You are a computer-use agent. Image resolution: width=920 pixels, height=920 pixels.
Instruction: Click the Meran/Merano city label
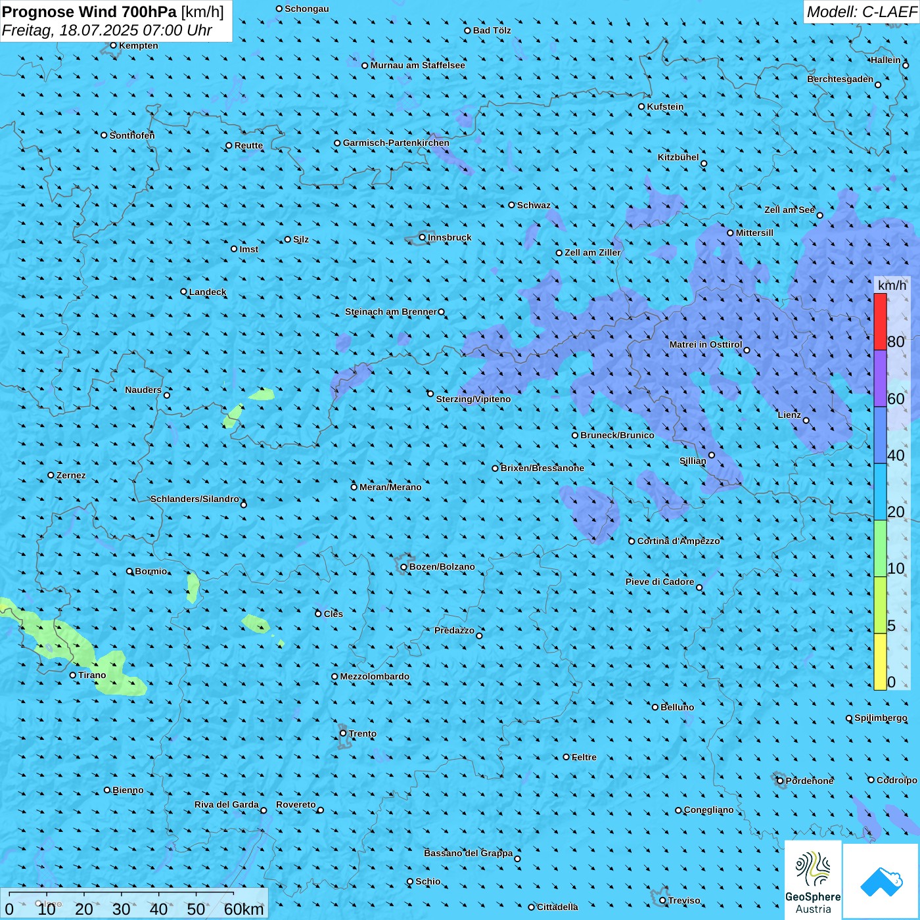point(390,487)
